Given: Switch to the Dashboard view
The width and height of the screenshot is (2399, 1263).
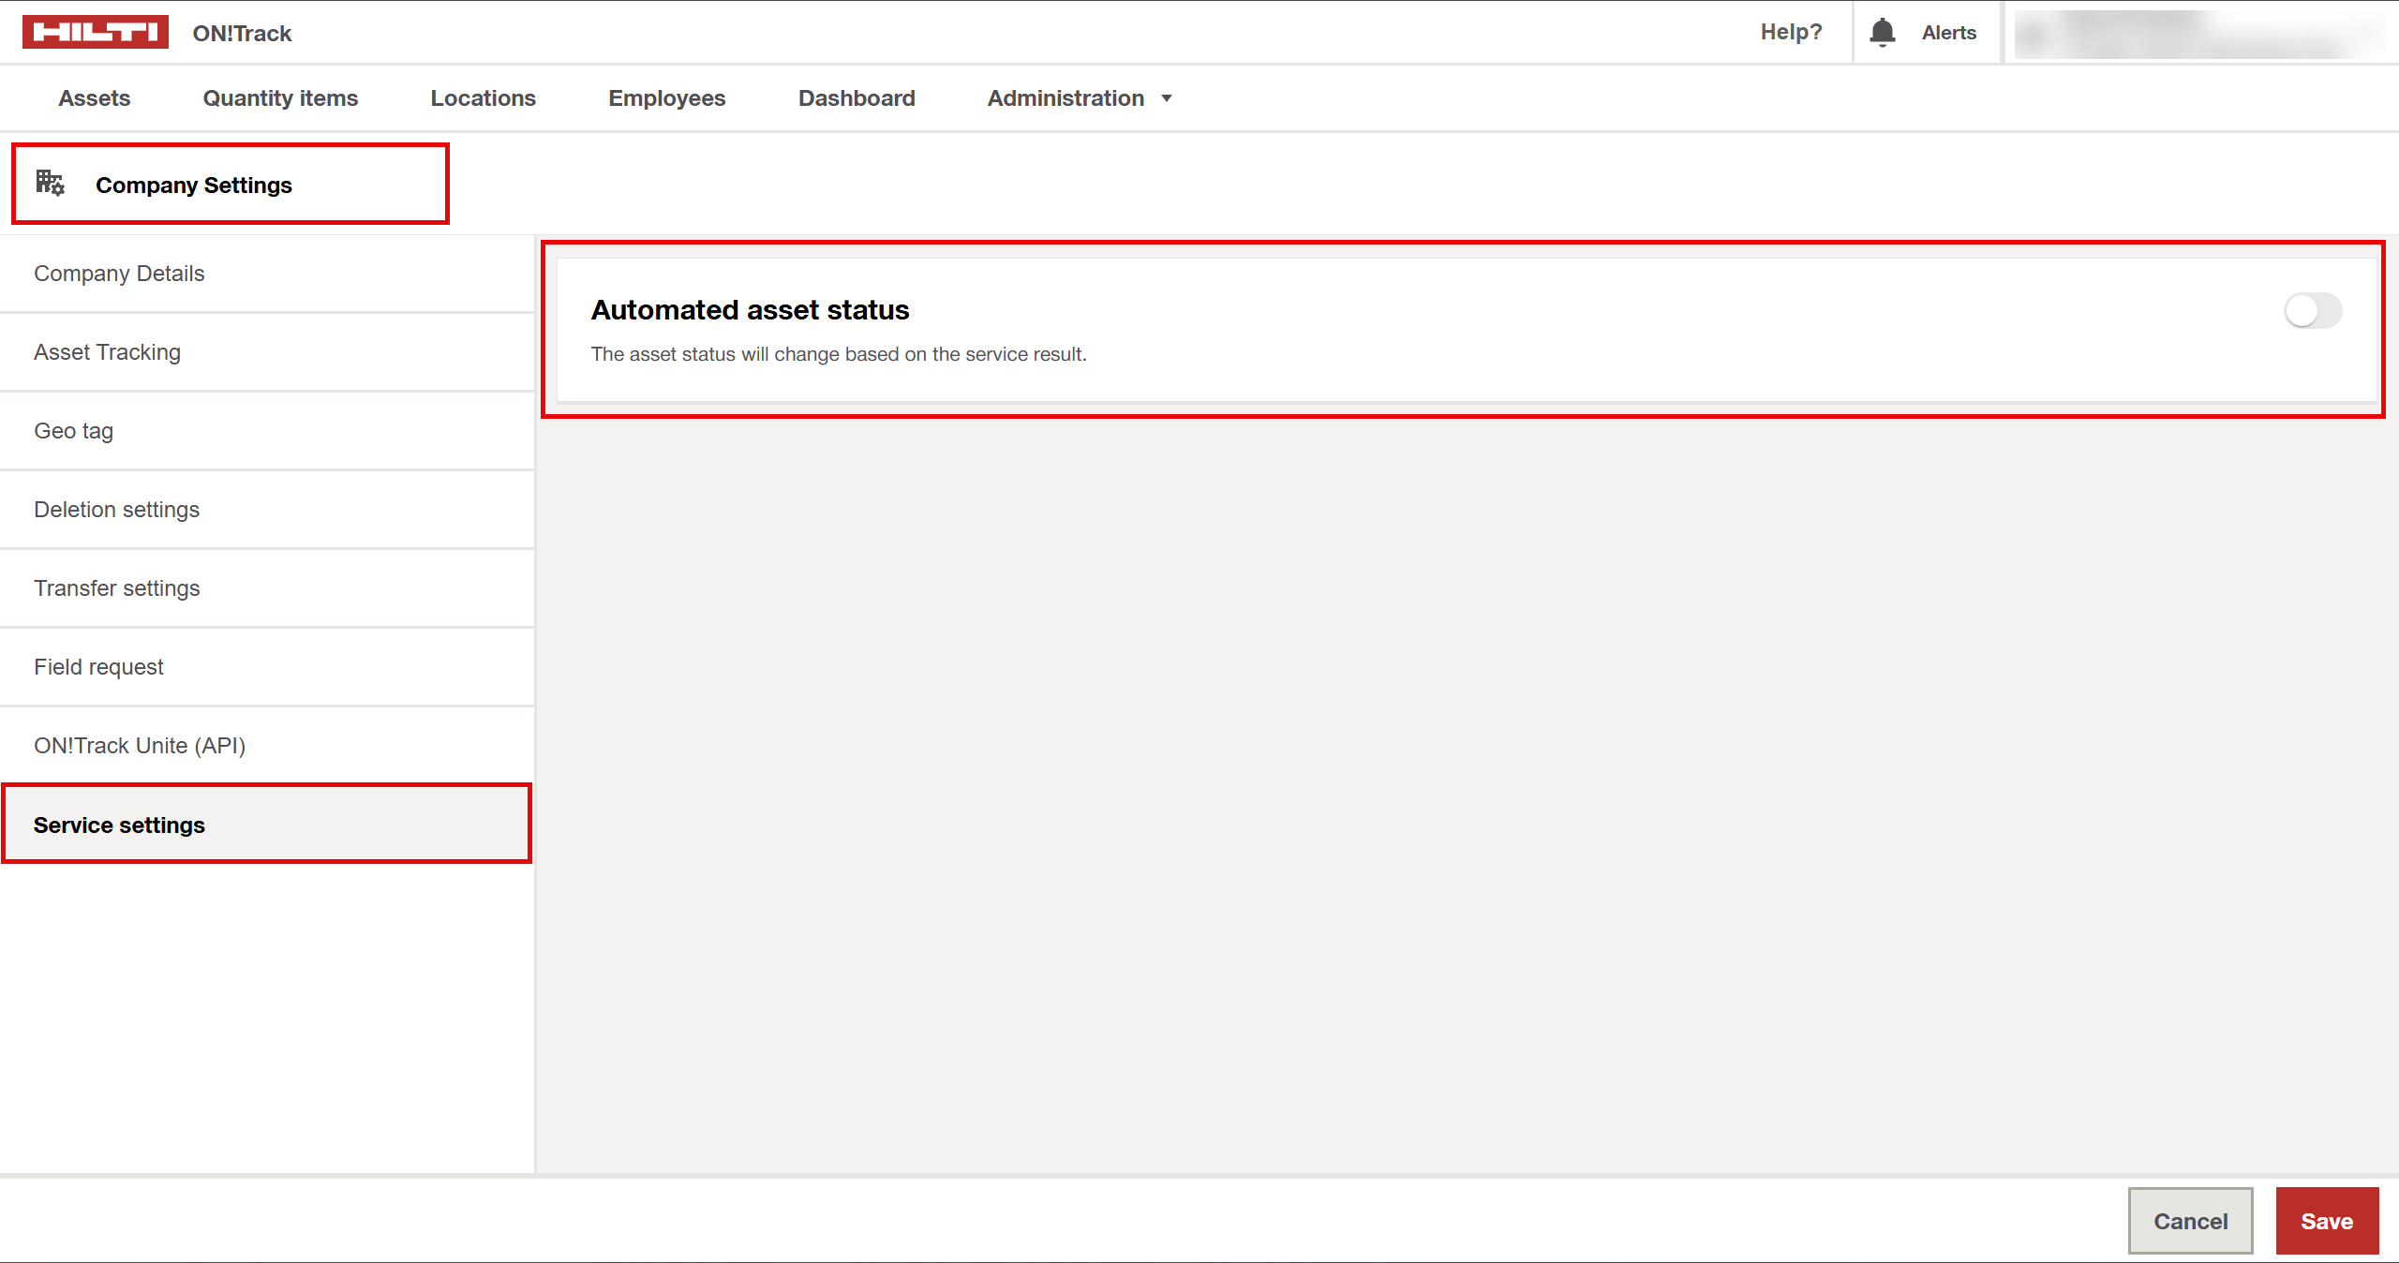Looking at the screenshot, I should pyautogui.click(x=856, y=98).
